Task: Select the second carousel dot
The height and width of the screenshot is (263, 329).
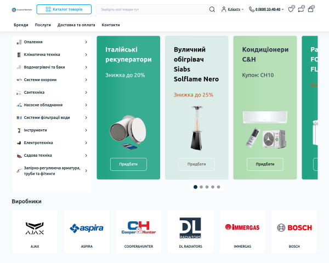Action: tap(201, 187)
